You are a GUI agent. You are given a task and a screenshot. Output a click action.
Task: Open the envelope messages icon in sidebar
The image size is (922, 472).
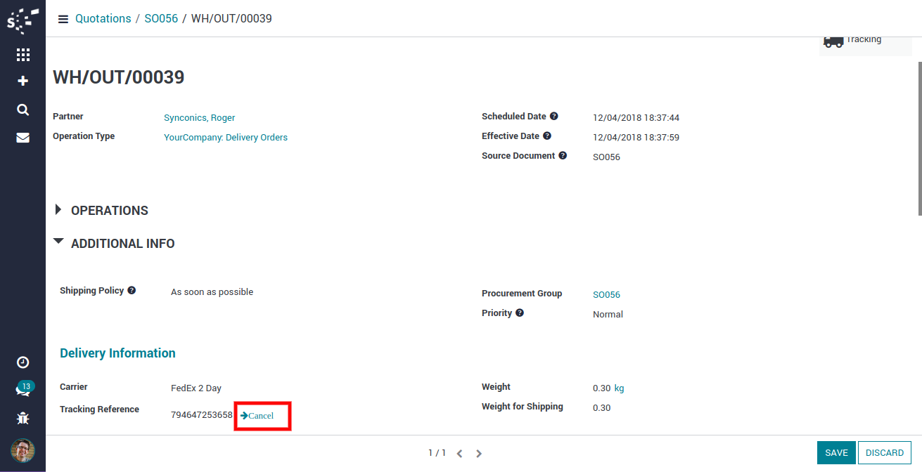coord(23,138)
